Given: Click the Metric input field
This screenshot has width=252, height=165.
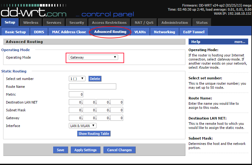Looking at the screenshot, I should [76, 94].
